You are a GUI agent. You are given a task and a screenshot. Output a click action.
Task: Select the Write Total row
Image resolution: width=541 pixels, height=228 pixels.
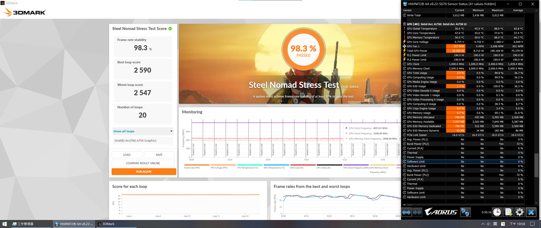tap(463, 15)
